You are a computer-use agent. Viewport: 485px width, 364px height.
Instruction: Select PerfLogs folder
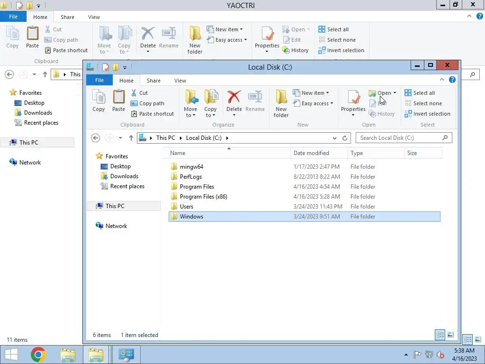(305, 177)
